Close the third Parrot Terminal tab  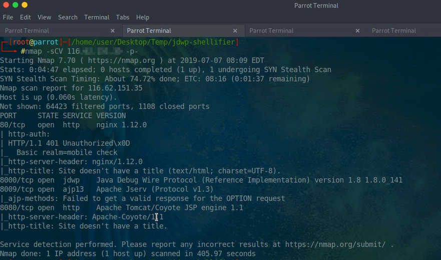pos(357,31)
